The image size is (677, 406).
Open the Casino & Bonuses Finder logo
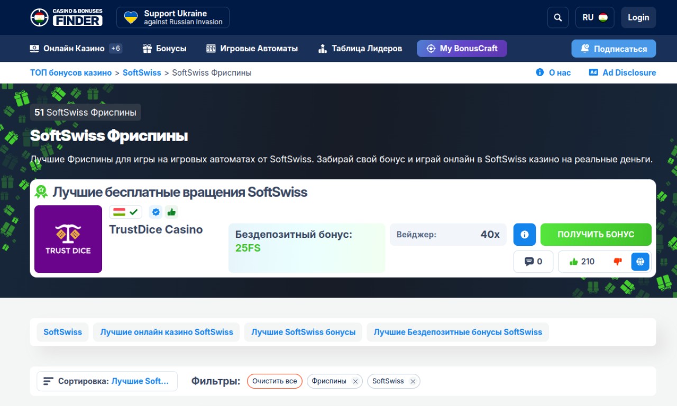(x=67, y=17)
